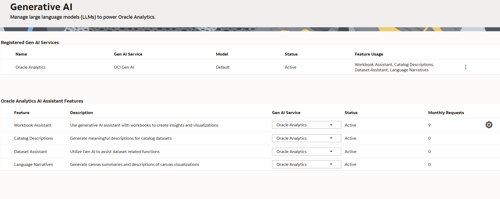Open Gen AI Service dropdown for Dataset Assistant

[x=306, y=152]
